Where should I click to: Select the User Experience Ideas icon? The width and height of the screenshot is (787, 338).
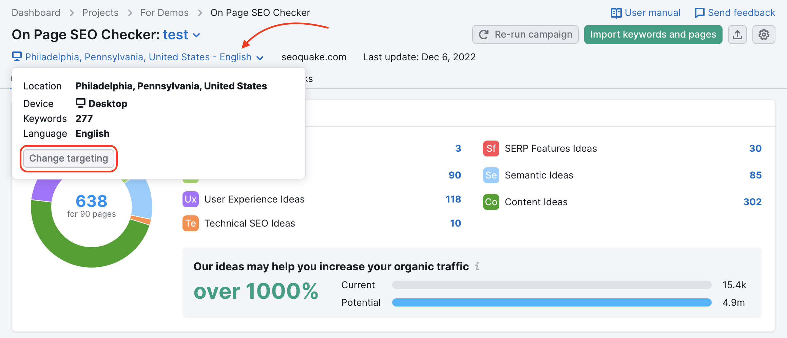[190, 199]
